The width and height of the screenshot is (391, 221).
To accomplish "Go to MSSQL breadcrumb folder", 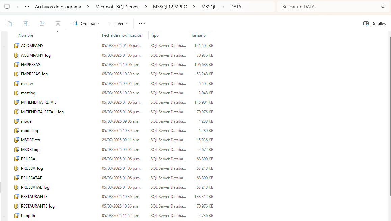I will (209, 7).
